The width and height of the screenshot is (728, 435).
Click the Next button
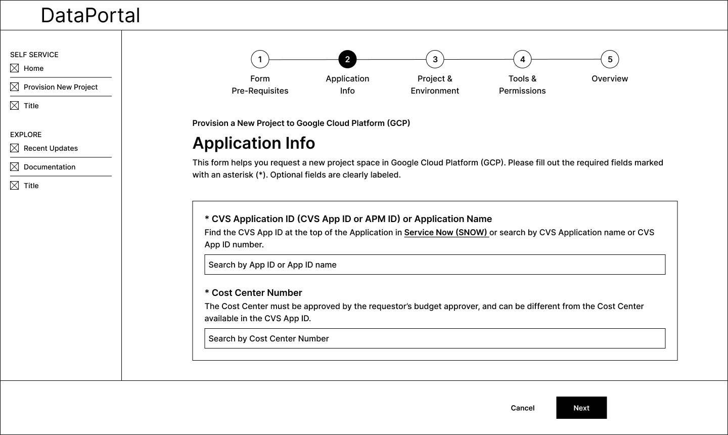tap(581, 408)
